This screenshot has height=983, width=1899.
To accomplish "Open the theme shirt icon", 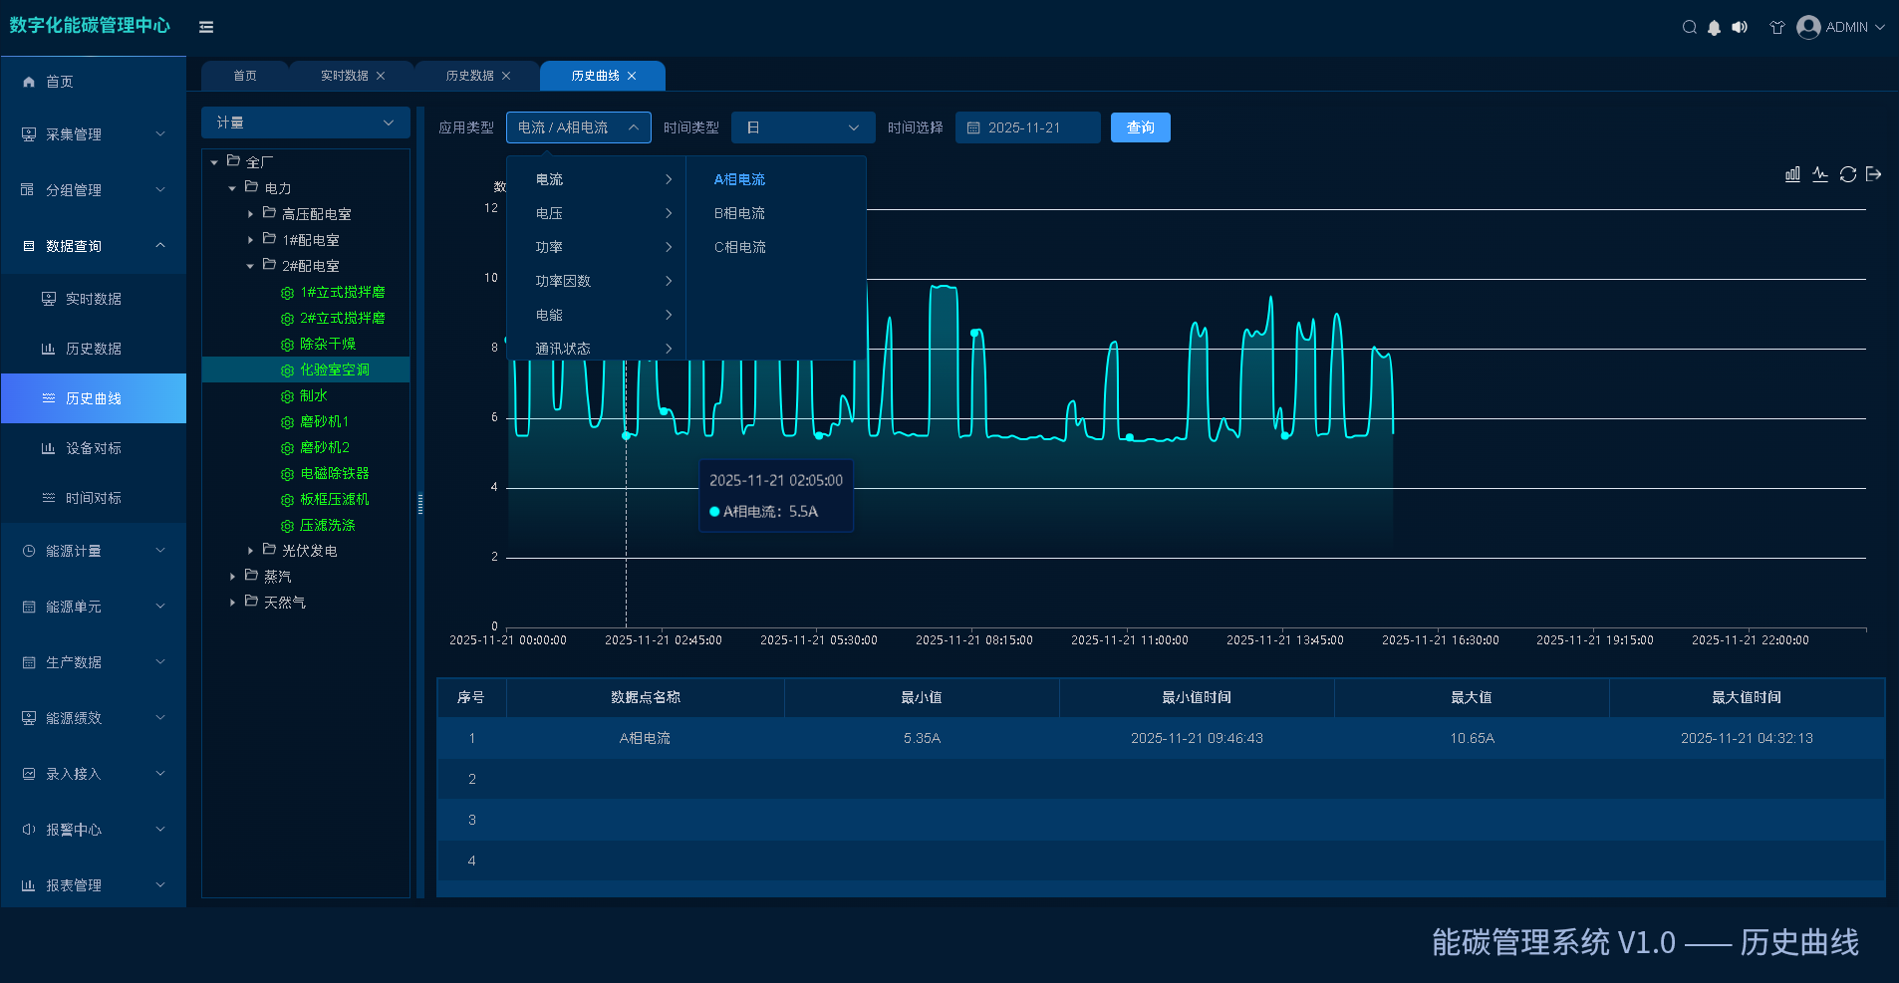I will pyautogui.click(x=1777, y=27).
